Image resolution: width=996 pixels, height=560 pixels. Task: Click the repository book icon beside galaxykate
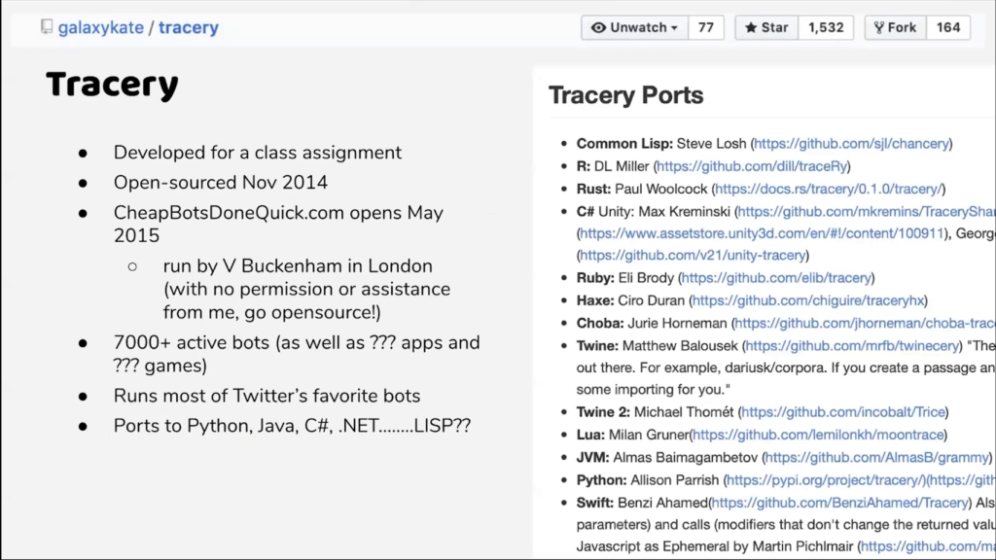coord(47,26)
